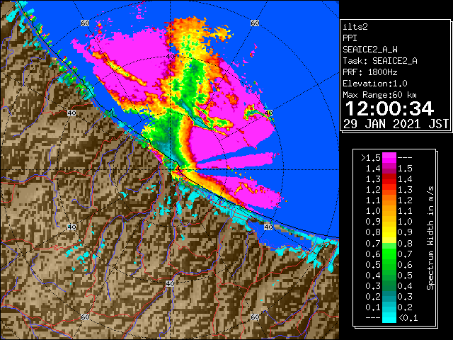Click the magenta swatch atop the legend
This screenshot has height=340, width=453.
click(389, 157)
